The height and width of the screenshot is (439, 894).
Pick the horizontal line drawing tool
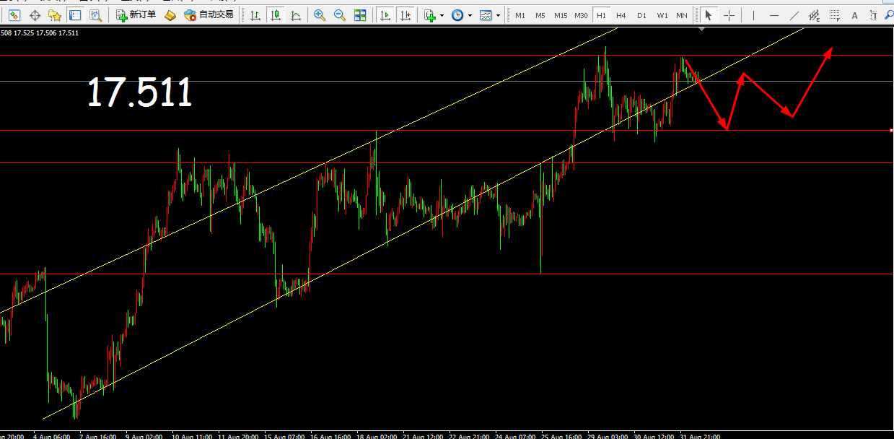tap(774, 15)
